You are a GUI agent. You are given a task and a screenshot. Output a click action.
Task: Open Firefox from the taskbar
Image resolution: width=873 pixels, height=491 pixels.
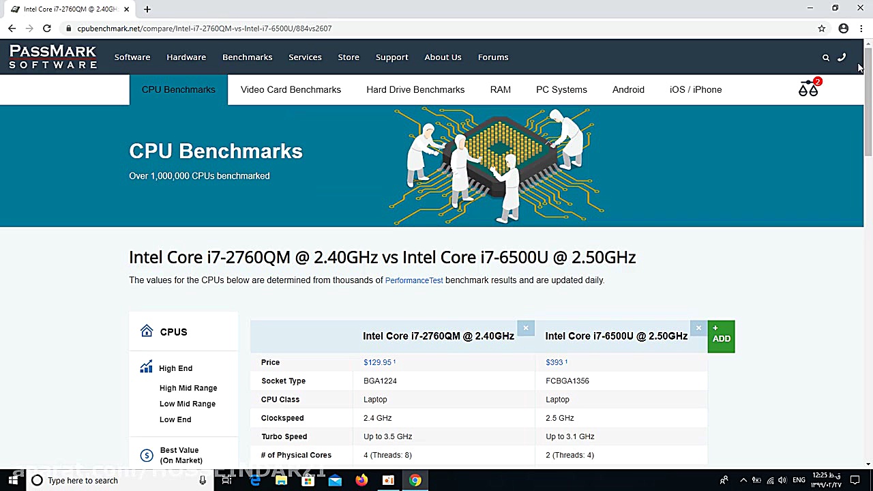pos(361,480)
